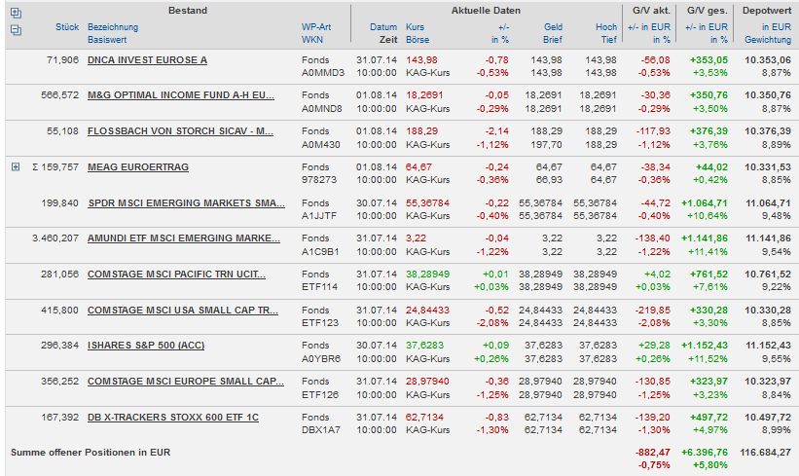Open AMUNDI ETF MSCI EMERGING MARKETS link
Image resolution: width=799 pixels, height=476 pixels.
[x=184, y=238]
